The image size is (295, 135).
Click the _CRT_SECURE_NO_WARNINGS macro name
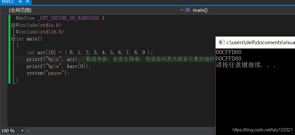[x=68, y=18]
